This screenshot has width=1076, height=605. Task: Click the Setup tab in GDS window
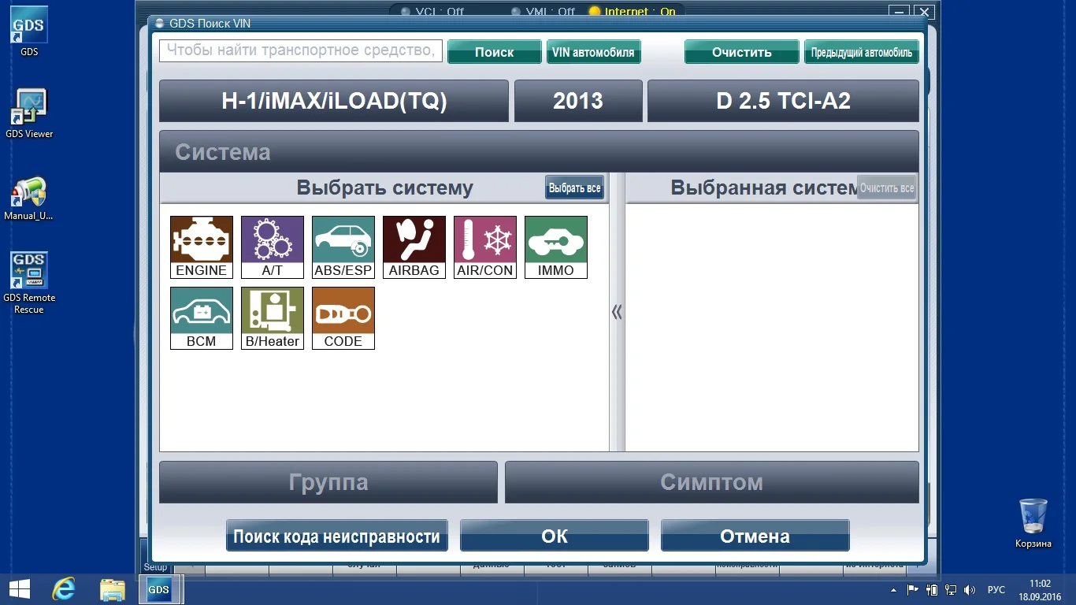pos(155,567)
